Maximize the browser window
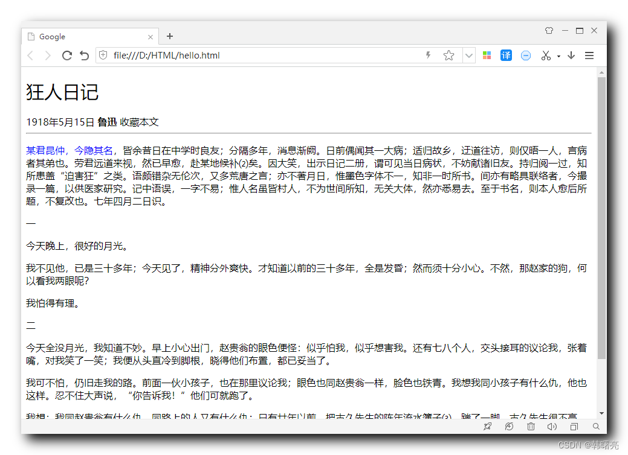This screenshot has height=455, width=628. (580, 31)
